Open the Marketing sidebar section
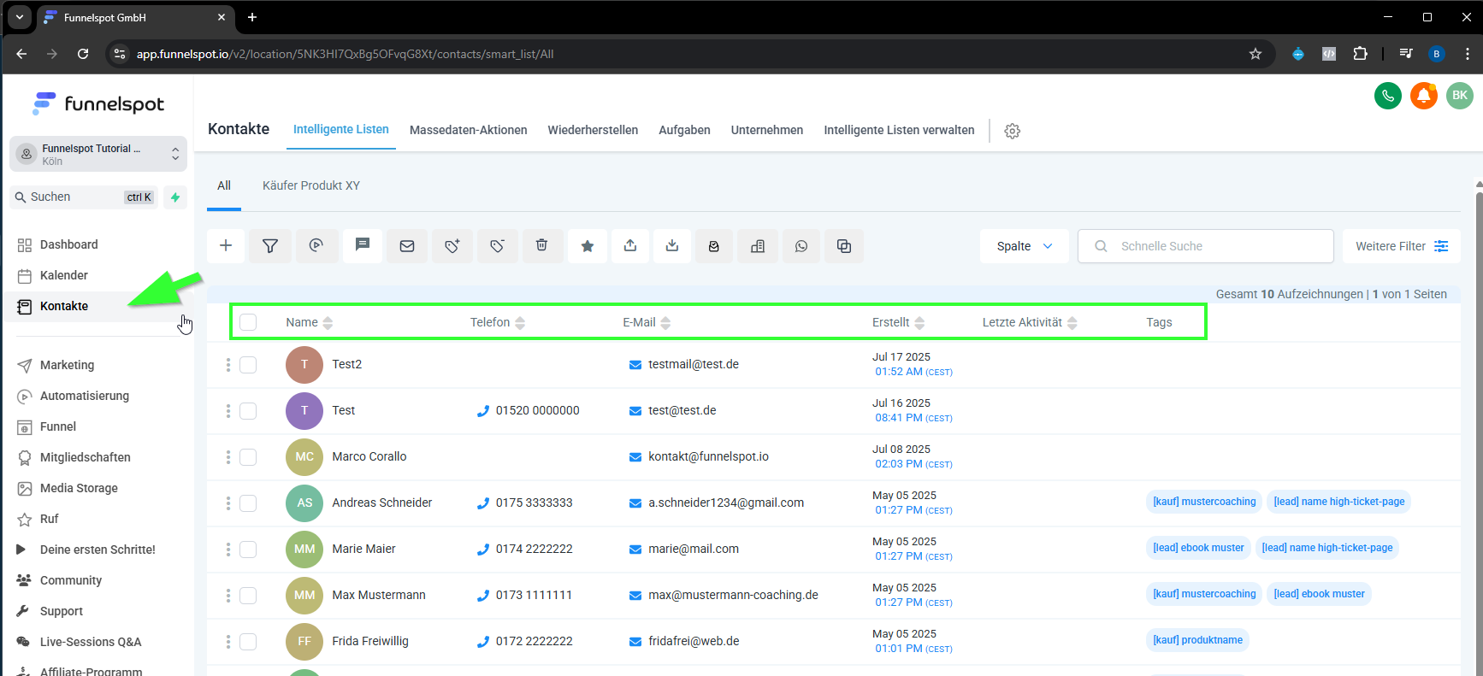Viewport: 1483px width, 676px height. click(67, 365)
